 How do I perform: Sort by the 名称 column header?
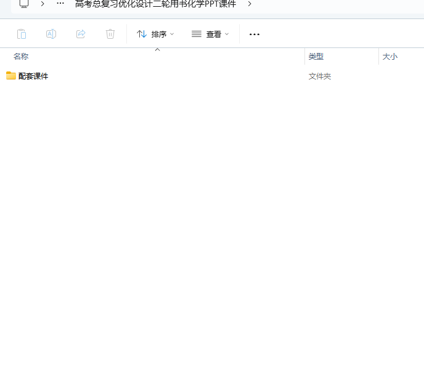coord(21,57)
